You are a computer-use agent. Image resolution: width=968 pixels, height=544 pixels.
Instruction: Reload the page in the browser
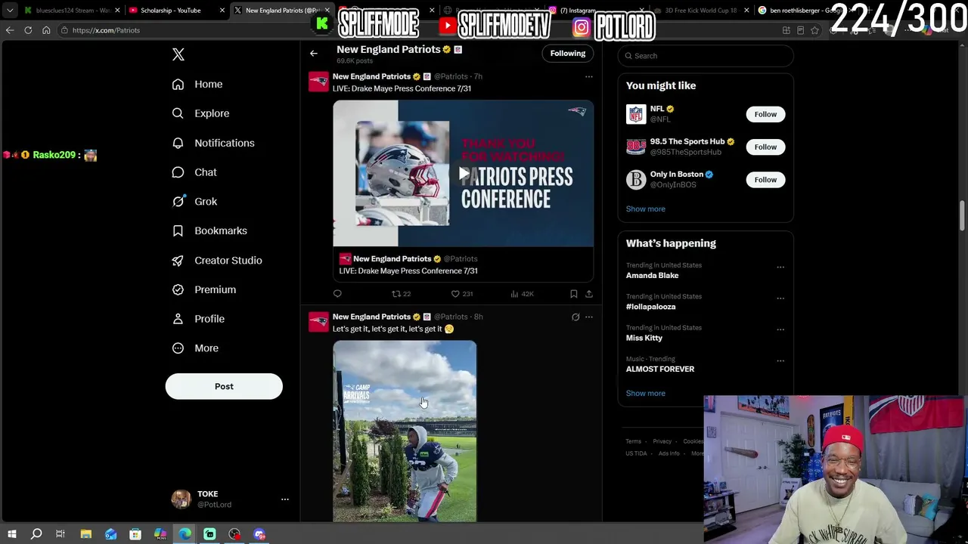[x=28, y=30]
